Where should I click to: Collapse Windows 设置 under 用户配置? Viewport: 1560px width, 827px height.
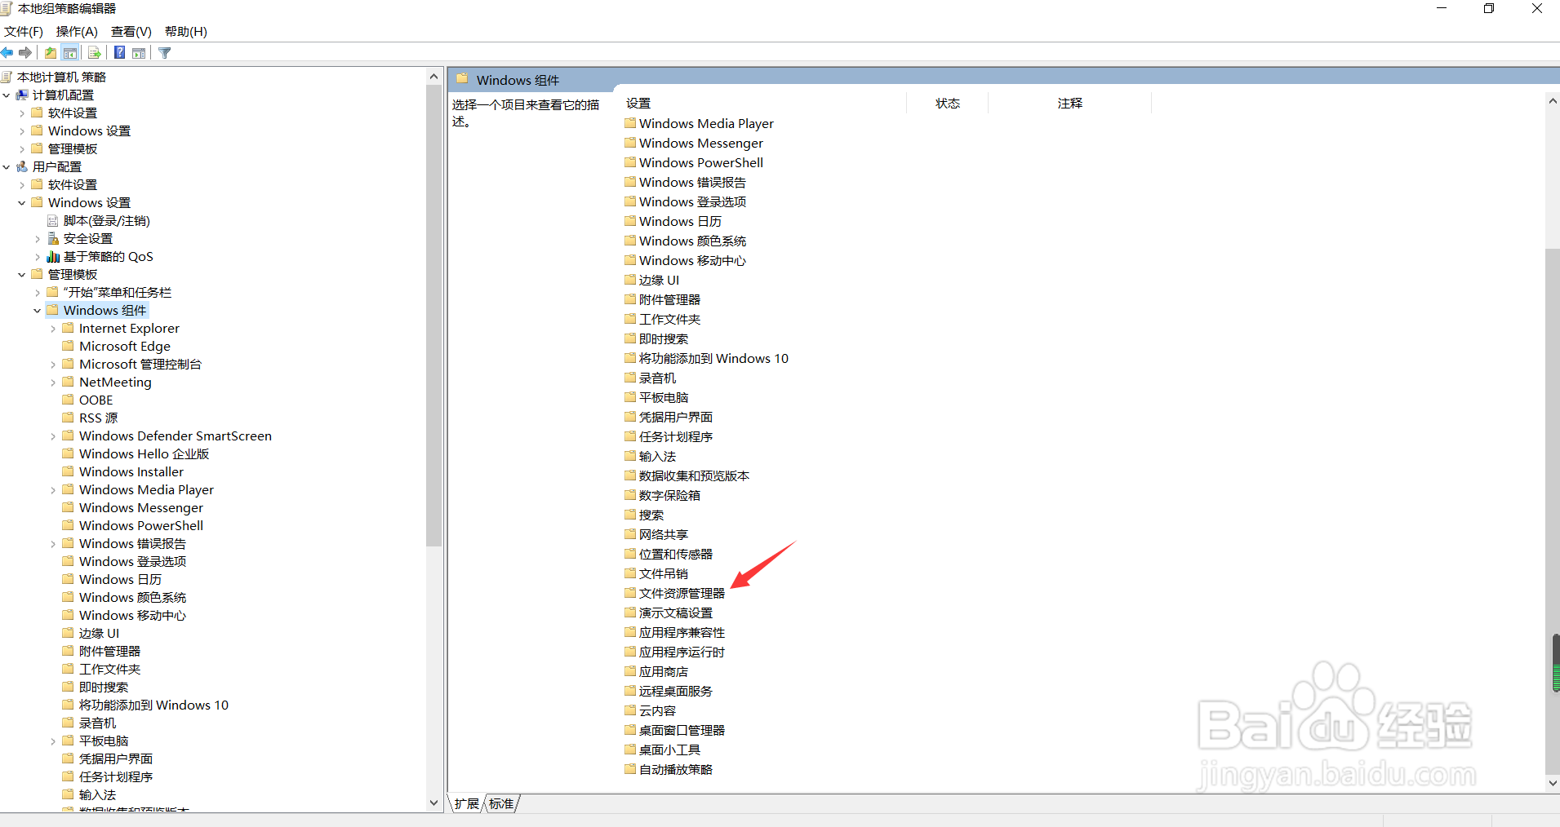(x=22, y=203)
